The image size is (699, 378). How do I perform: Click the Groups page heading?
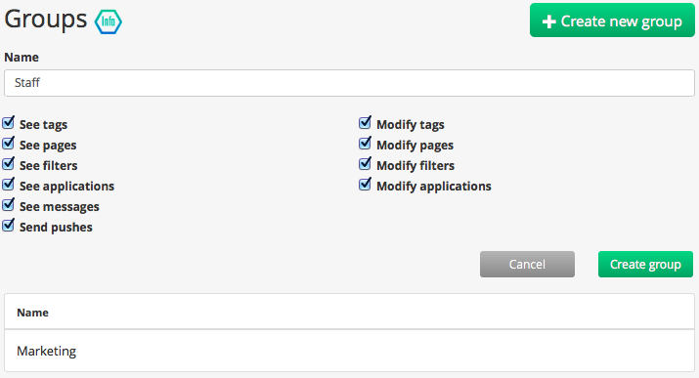[x=46, y=20]
